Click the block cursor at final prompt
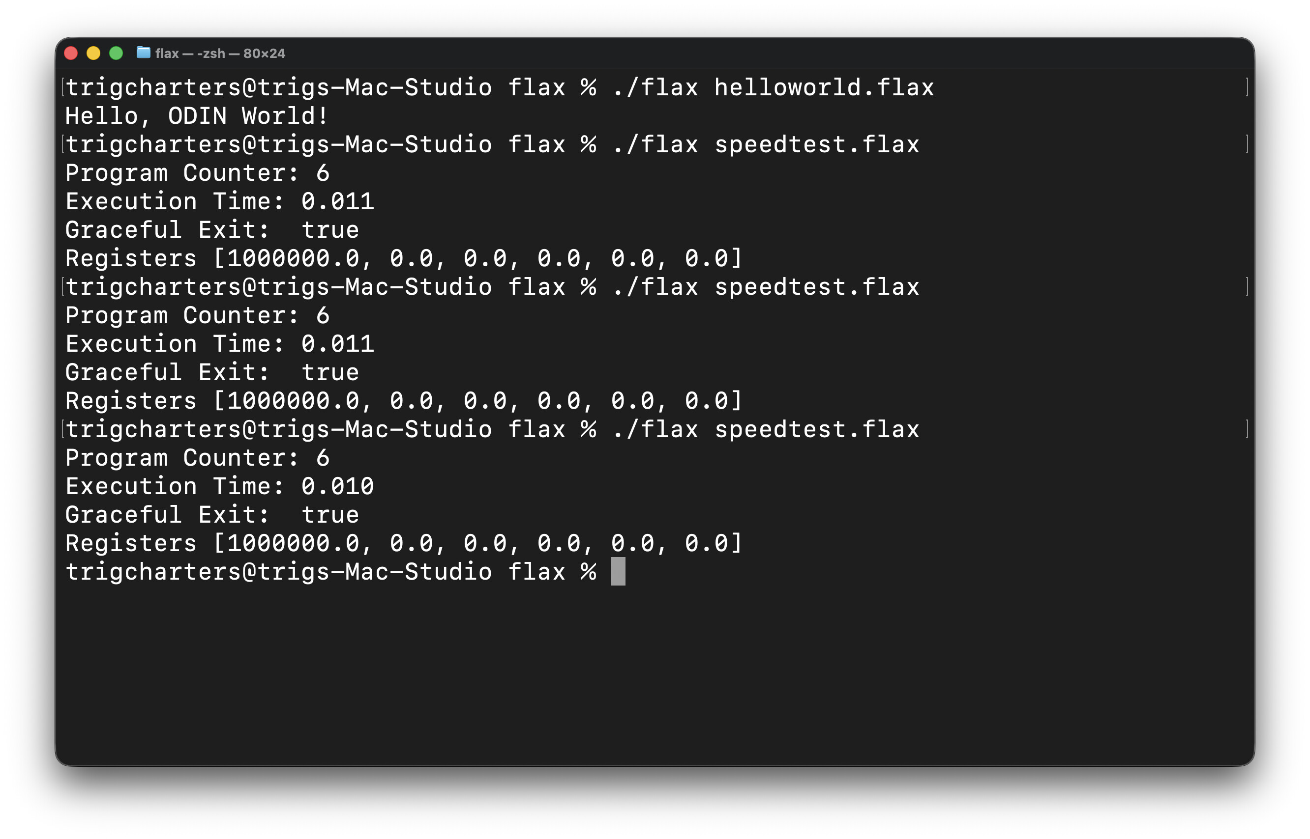This screenshot has height=839, width=1310. coord(617,571)
